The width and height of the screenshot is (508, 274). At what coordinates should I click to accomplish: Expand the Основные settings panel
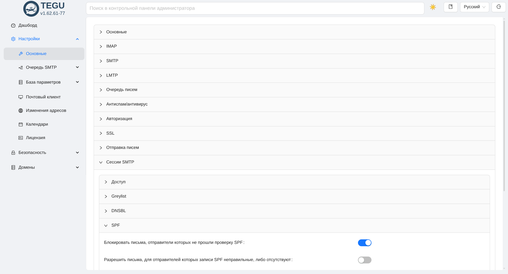click(294, 32)
